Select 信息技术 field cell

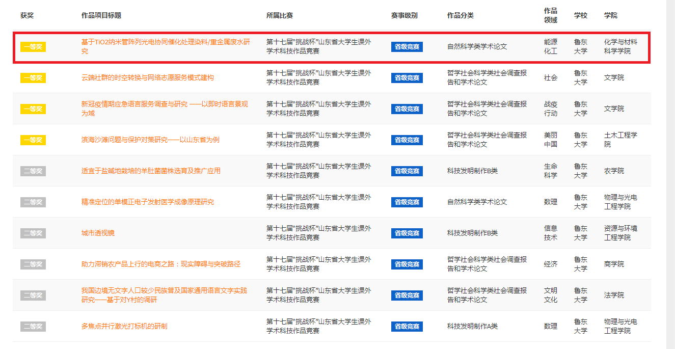(x=551, y=233)
